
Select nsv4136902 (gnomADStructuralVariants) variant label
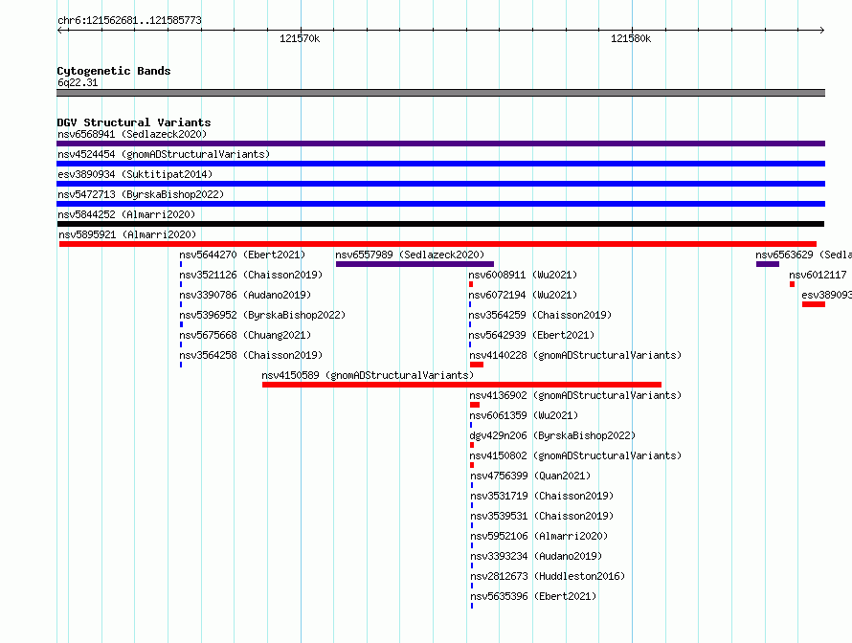(575, 395)
